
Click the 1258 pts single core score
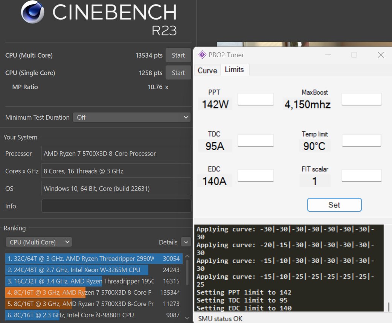coord(151,73)
